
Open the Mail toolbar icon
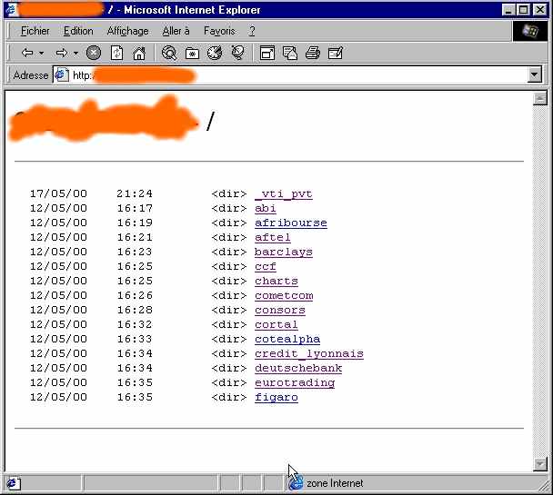[x=290, y=54]
